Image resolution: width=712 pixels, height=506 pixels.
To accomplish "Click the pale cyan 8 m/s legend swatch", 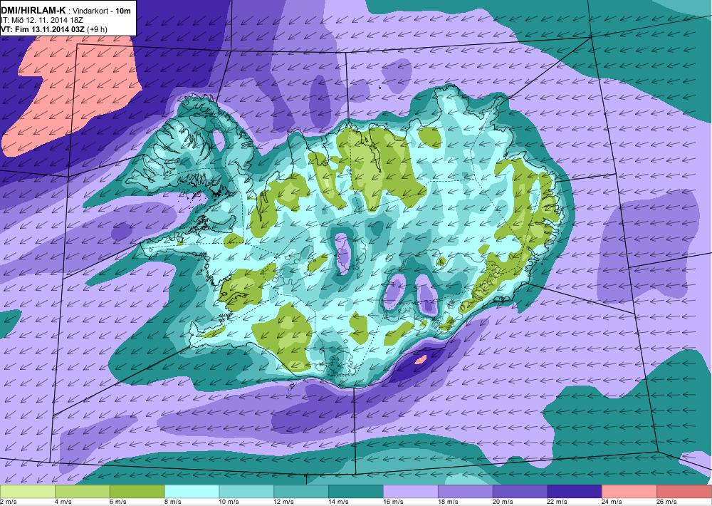I will [192, 492].
